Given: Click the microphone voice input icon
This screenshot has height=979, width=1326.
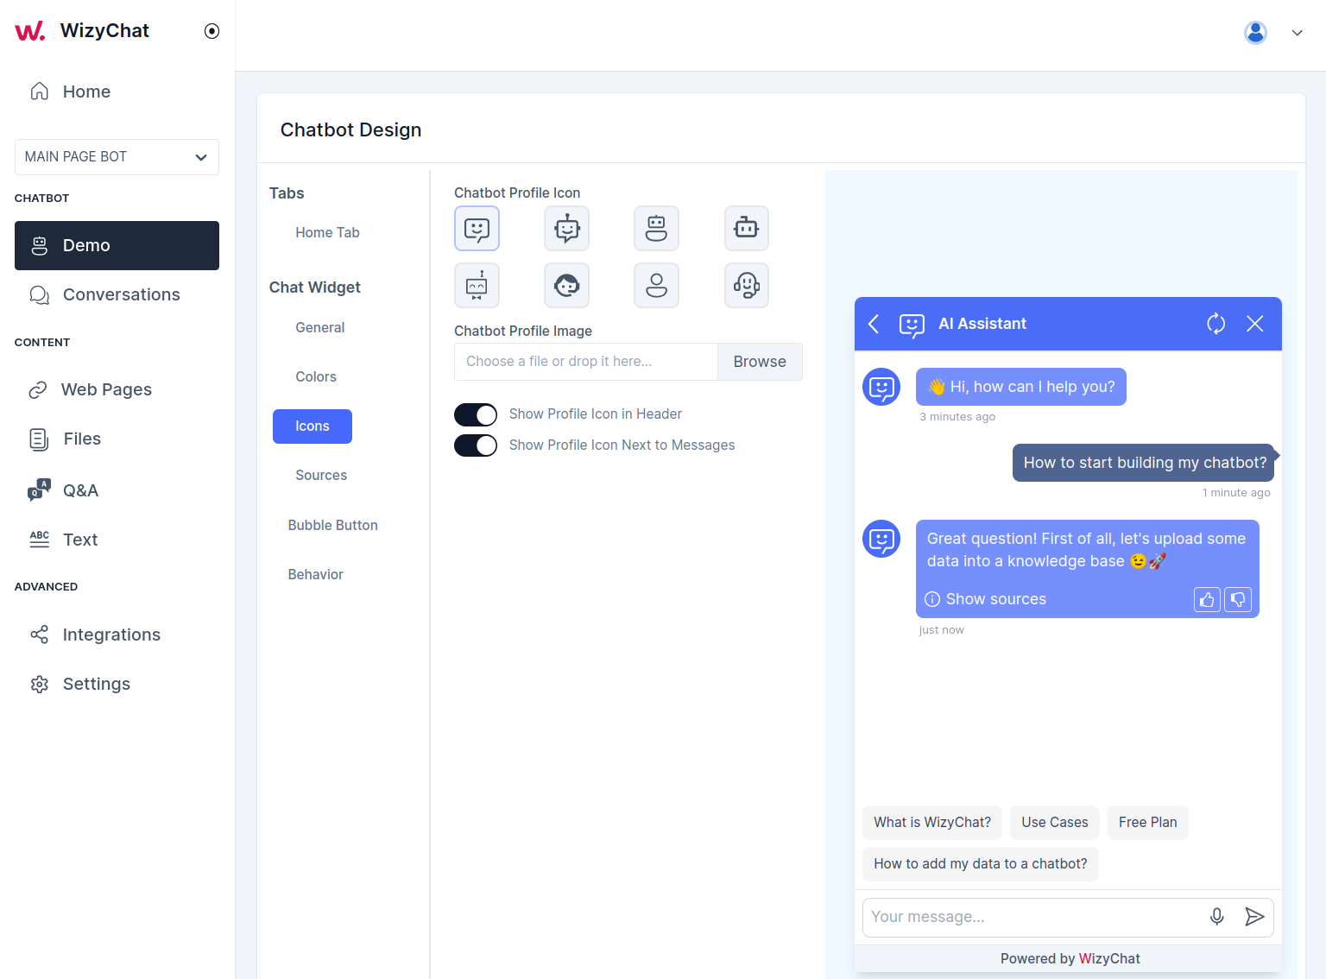Looking at the screenshot, I should pos(1217,917).
